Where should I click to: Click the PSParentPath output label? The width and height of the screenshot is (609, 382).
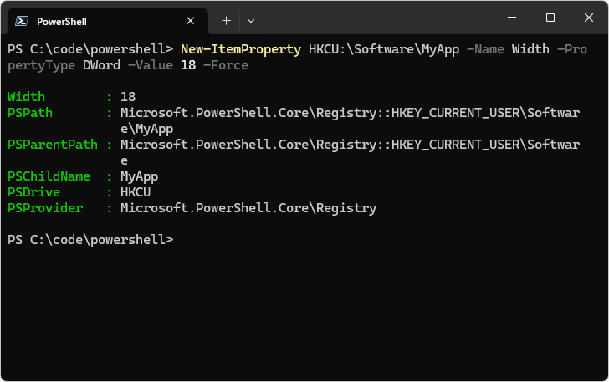(x=53, y=145)
